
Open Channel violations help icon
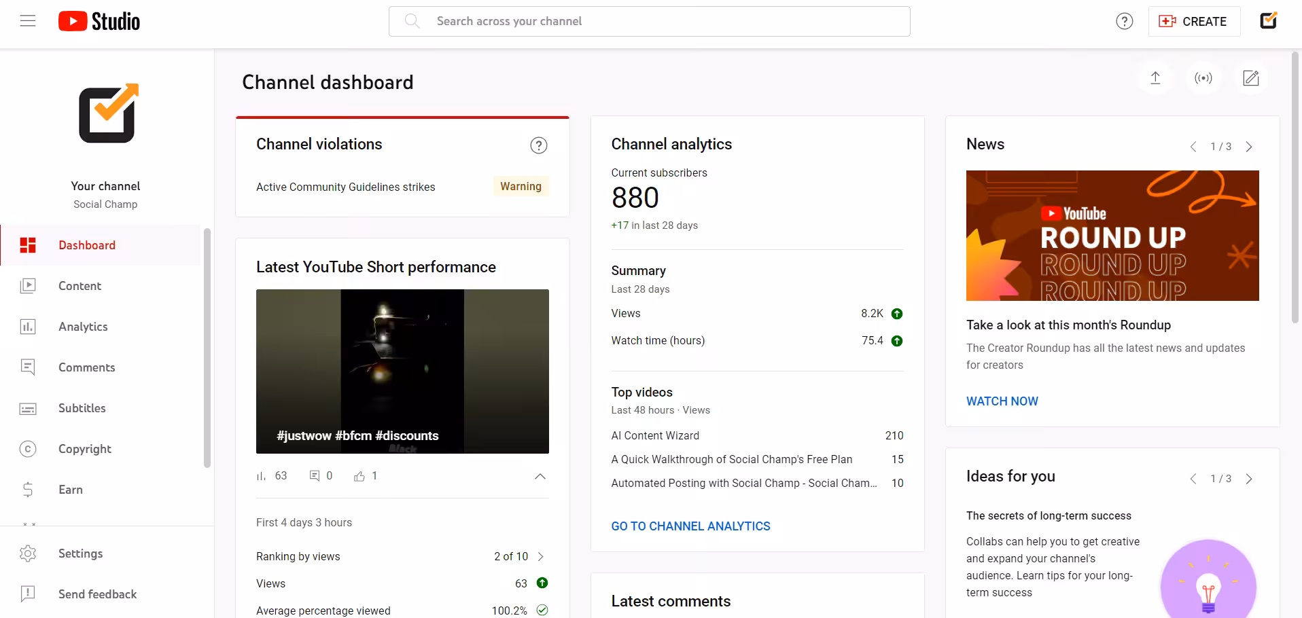coord(539,145)
